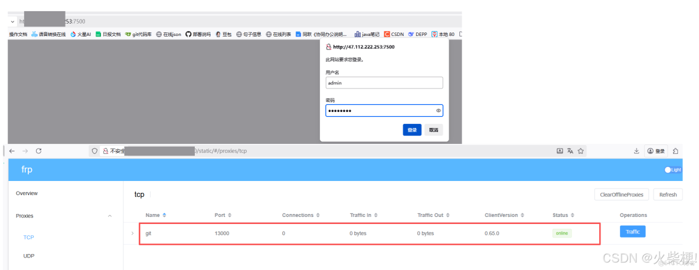Open the 在线json bookmark
This screenshot has height=270, width=699.
[x=168, y=34]
